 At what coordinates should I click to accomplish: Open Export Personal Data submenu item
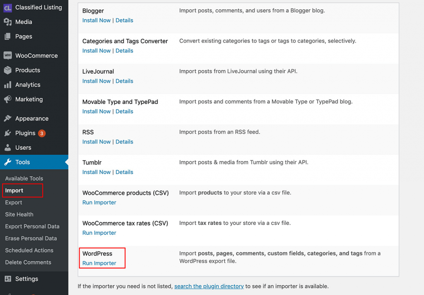coord(32,227)
